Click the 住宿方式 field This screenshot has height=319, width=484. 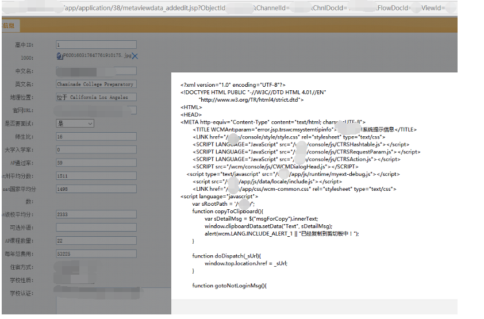tap(75, 267)
